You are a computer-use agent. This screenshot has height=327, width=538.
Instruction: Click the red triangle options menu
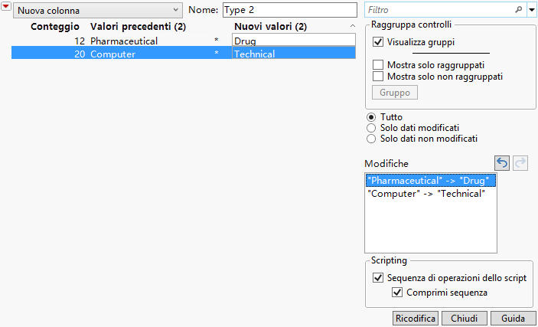coord(6,8)
